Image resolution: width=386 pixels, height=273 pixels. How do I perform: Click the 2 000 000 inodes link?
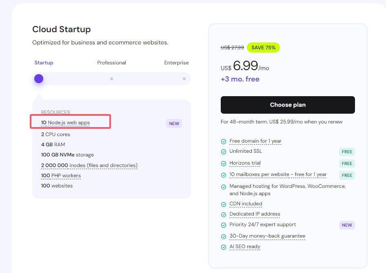click(x=89, y=165)
